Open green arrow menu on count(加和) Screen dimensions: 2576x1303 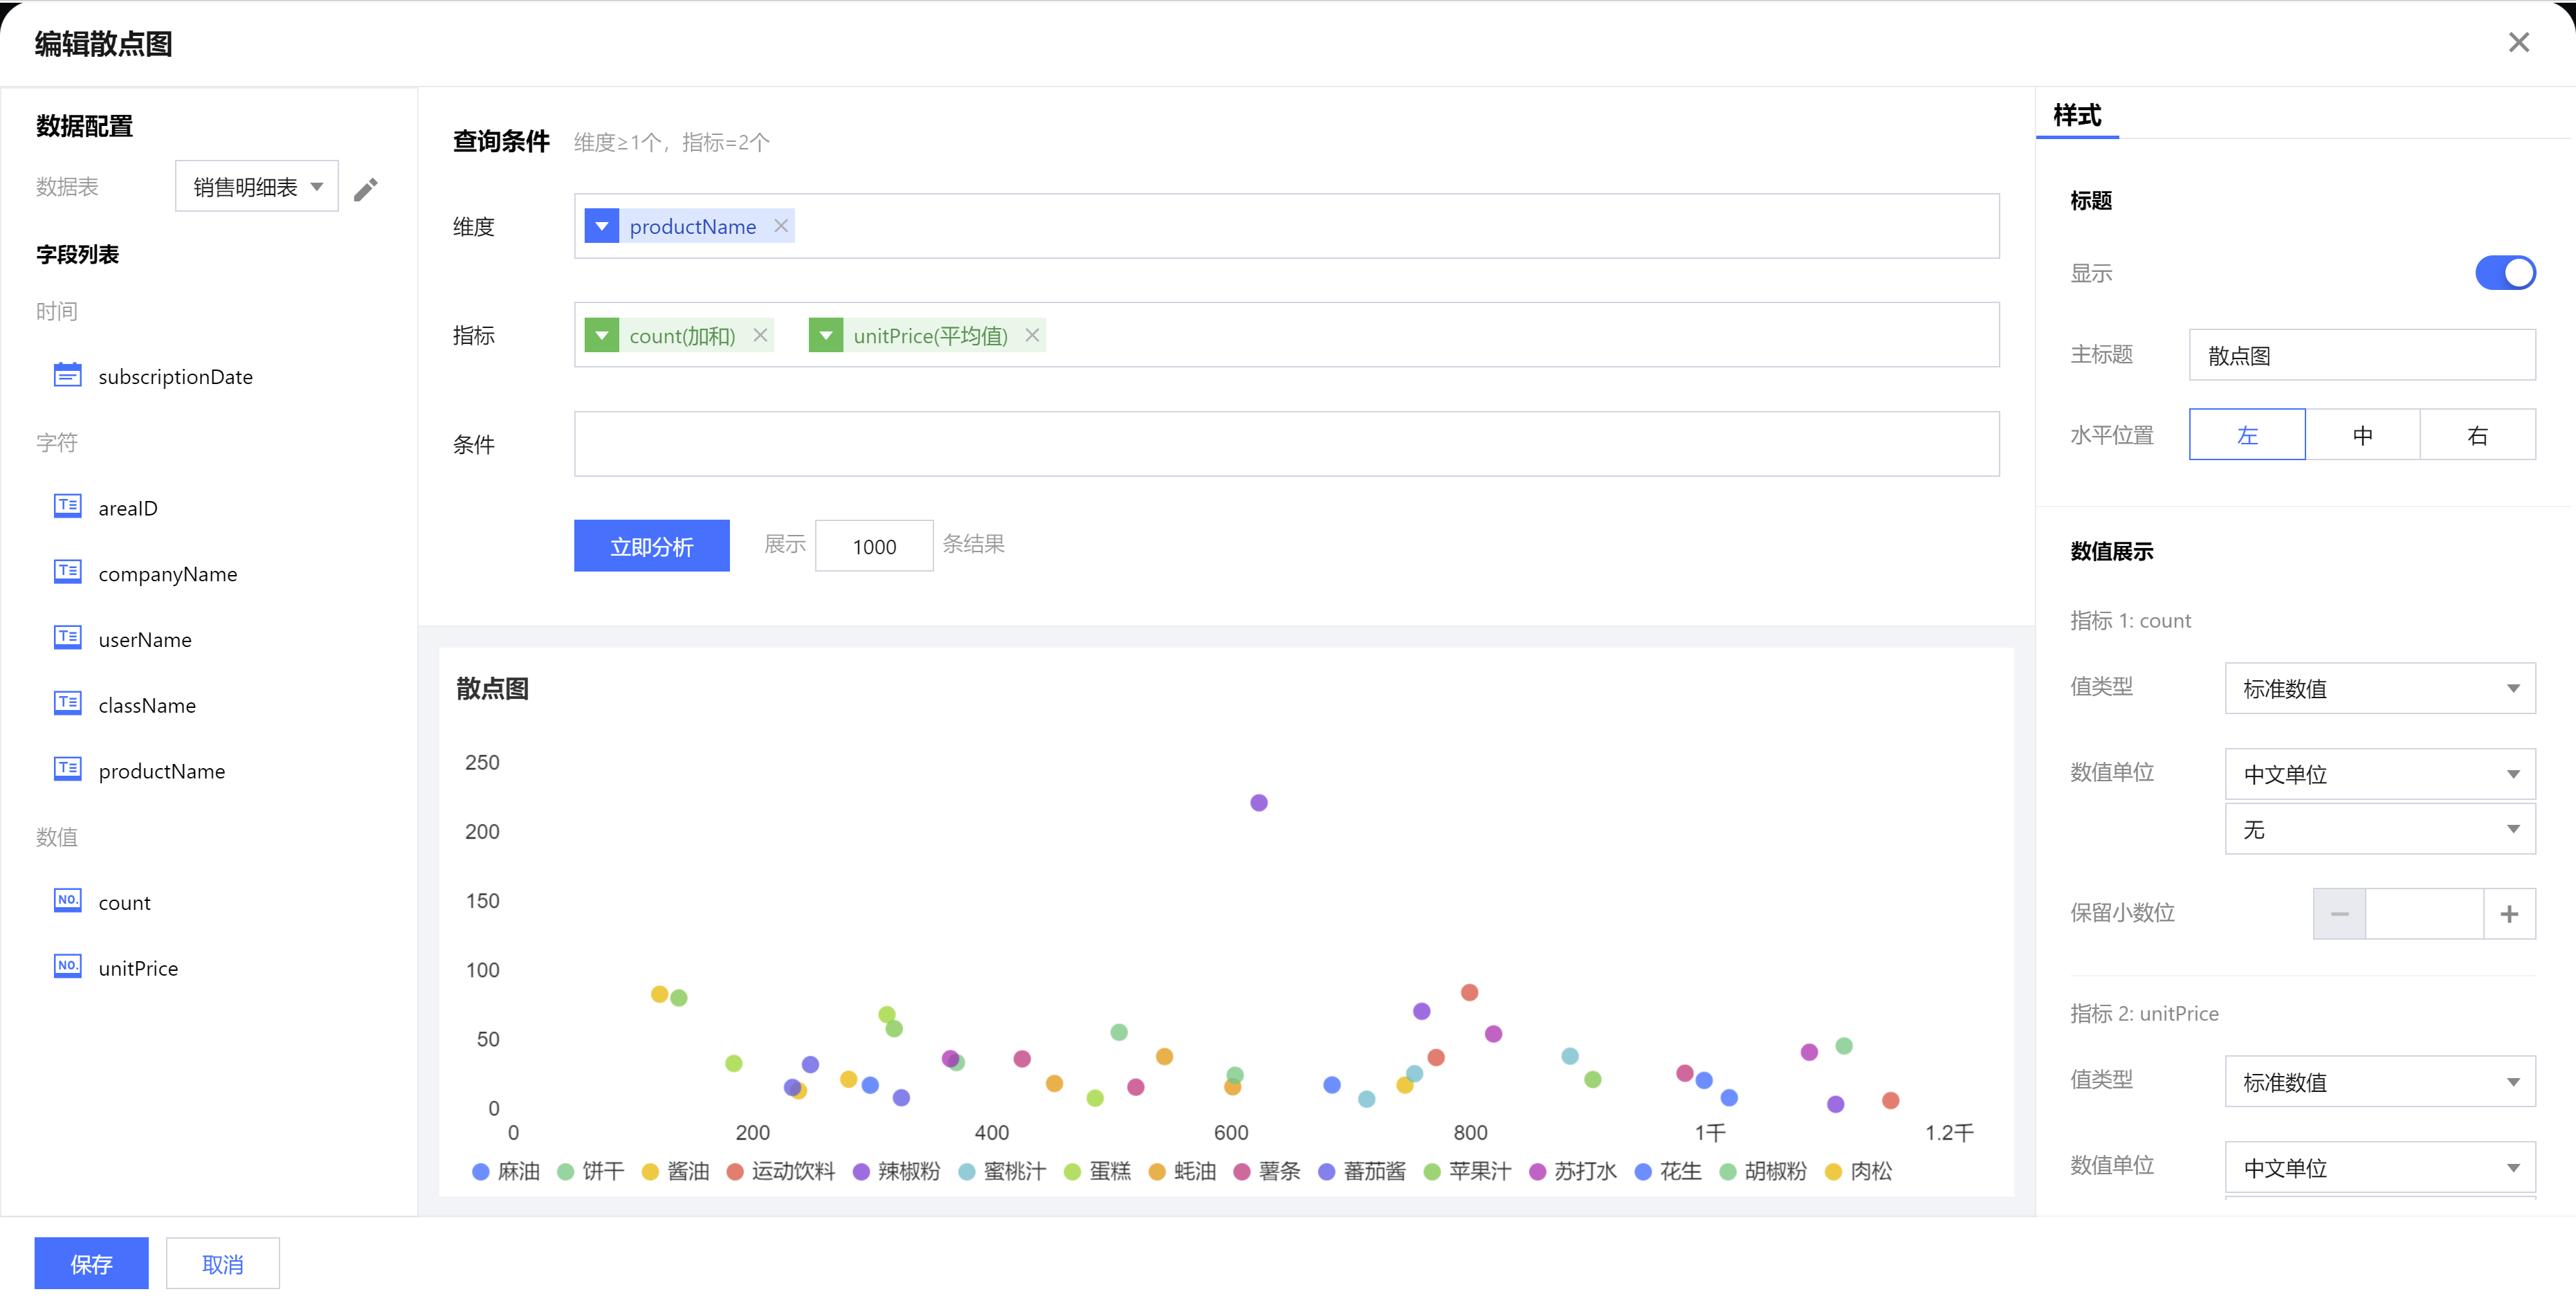[601, 335]
